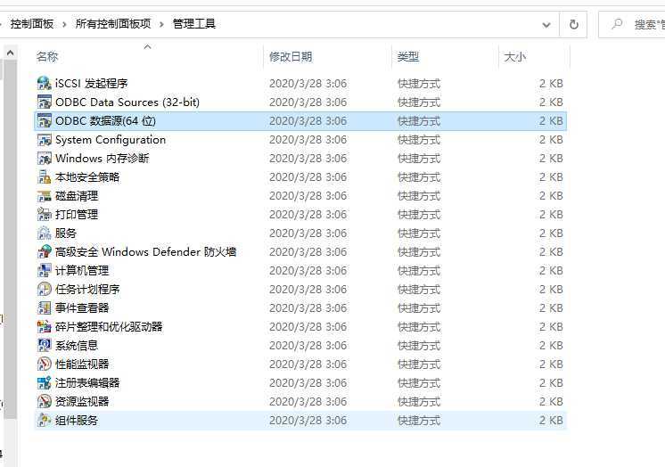Go to 所有控制面板项 in the breadcrumb
The image size is (665, 467).
[113, 24]
